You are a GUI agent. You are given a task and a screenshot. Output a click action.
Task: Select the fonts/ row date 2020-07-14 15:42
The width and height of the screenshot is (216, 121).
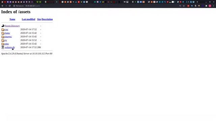28,33
